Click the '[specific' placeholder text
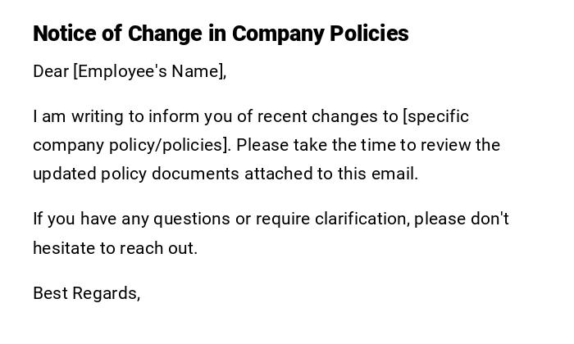 coord(436,116)
